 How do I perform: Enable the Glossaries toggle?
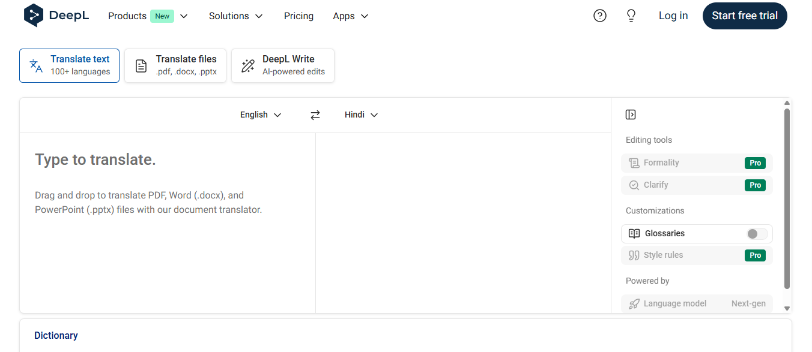pyautogui.click(x=756, y=233)
